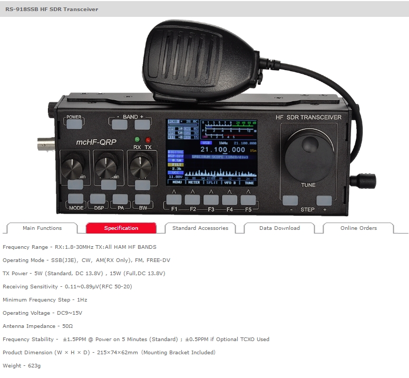The image size is (409, 378).
Task: Click the Product Dimension specification line
Action: point(109,353)
